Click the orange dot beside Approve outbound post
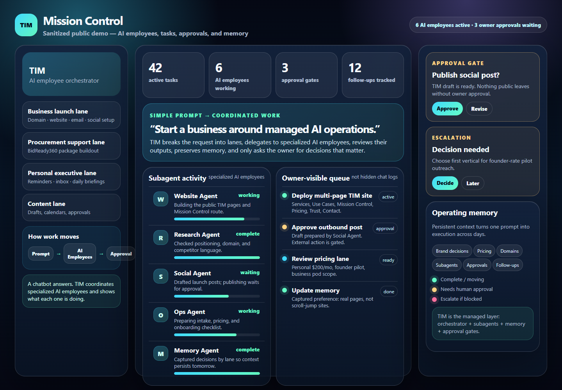This screenshot has height=390, width=562. coord(285,227)
